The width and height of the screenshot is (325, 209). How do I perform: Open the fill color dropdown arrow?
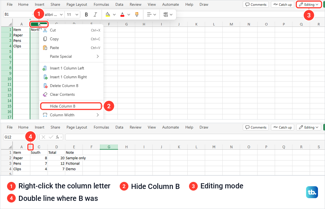pos(114,15)
